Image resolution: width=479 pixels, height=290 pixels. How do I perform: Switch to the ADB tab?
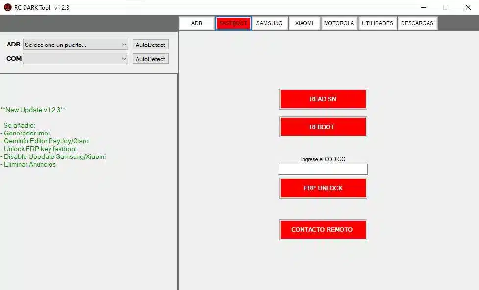point(196,22)
